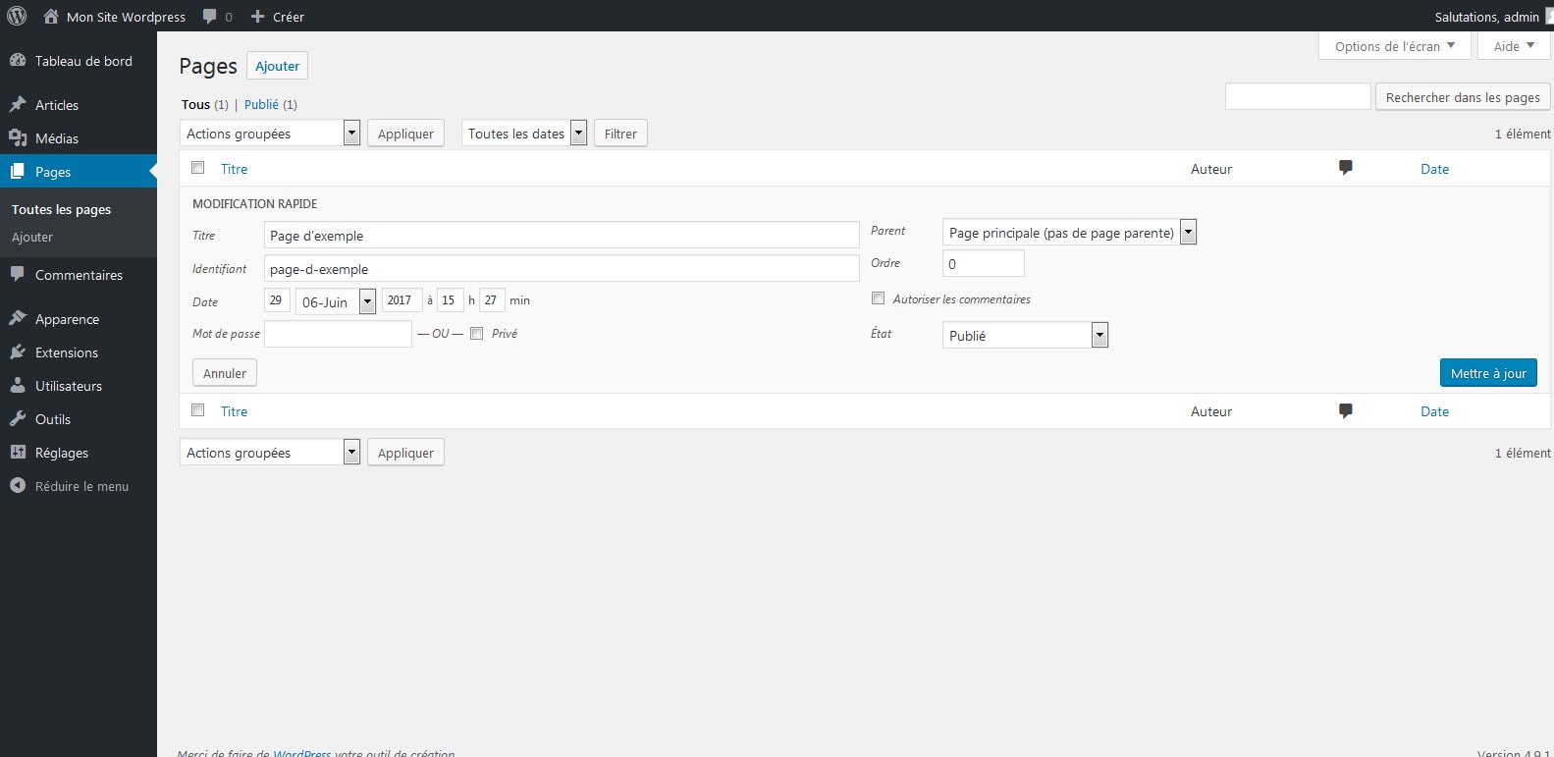Click the Identifiant field page-d-exemple
The height and width of the screenshot is (757, 1554).
tap(562, 268)
